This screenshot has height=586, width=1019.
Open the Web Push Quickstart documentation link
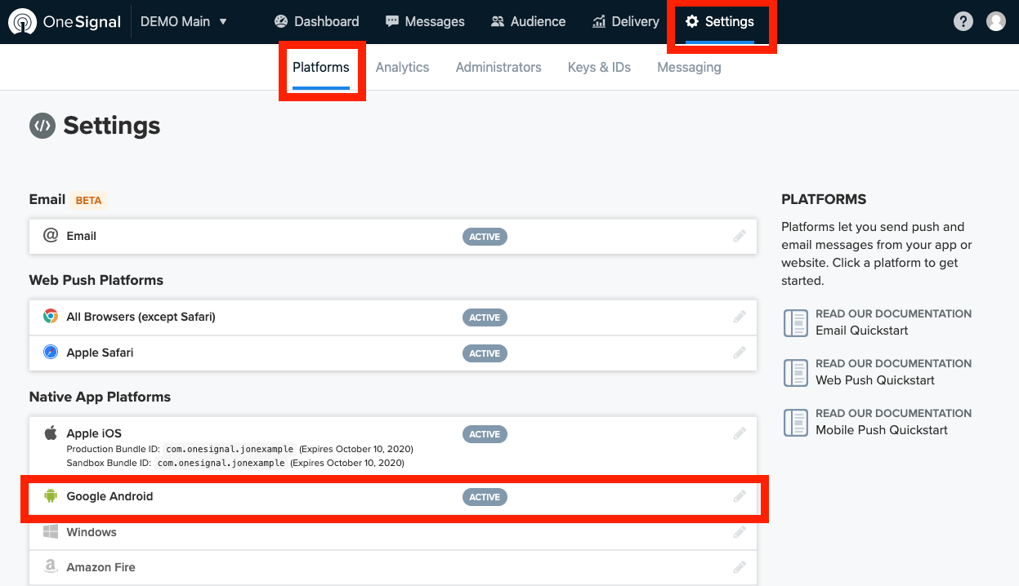click(x=875, y=380)
